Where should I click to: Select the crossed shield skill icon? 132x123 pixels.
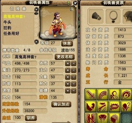click(91, 118)
